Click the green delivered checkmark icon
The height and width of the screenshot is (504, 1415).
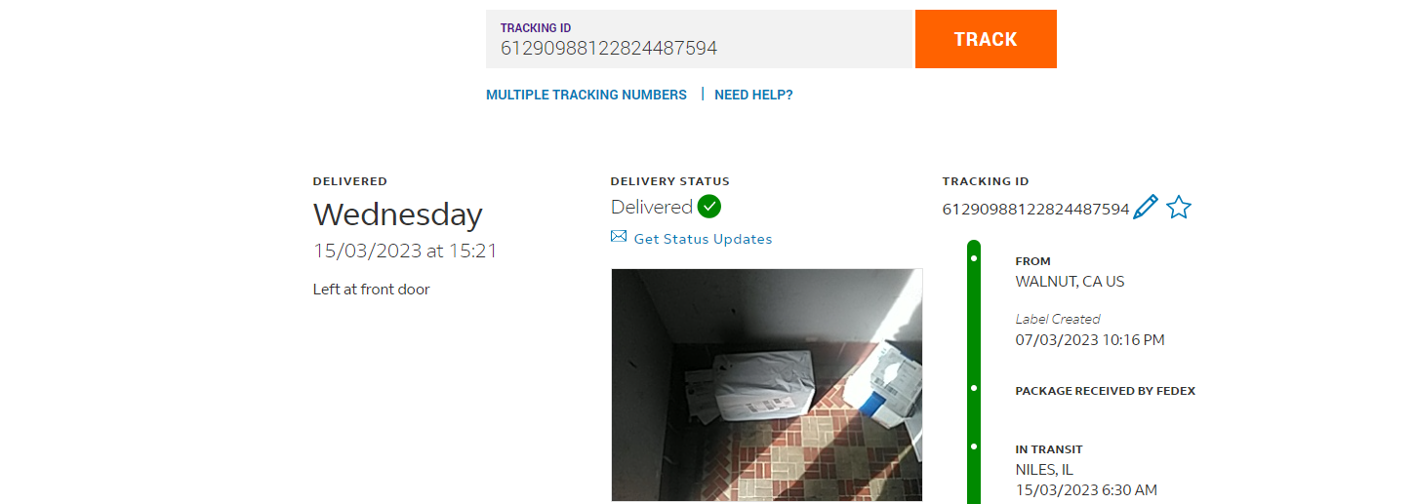coord(709,207)
